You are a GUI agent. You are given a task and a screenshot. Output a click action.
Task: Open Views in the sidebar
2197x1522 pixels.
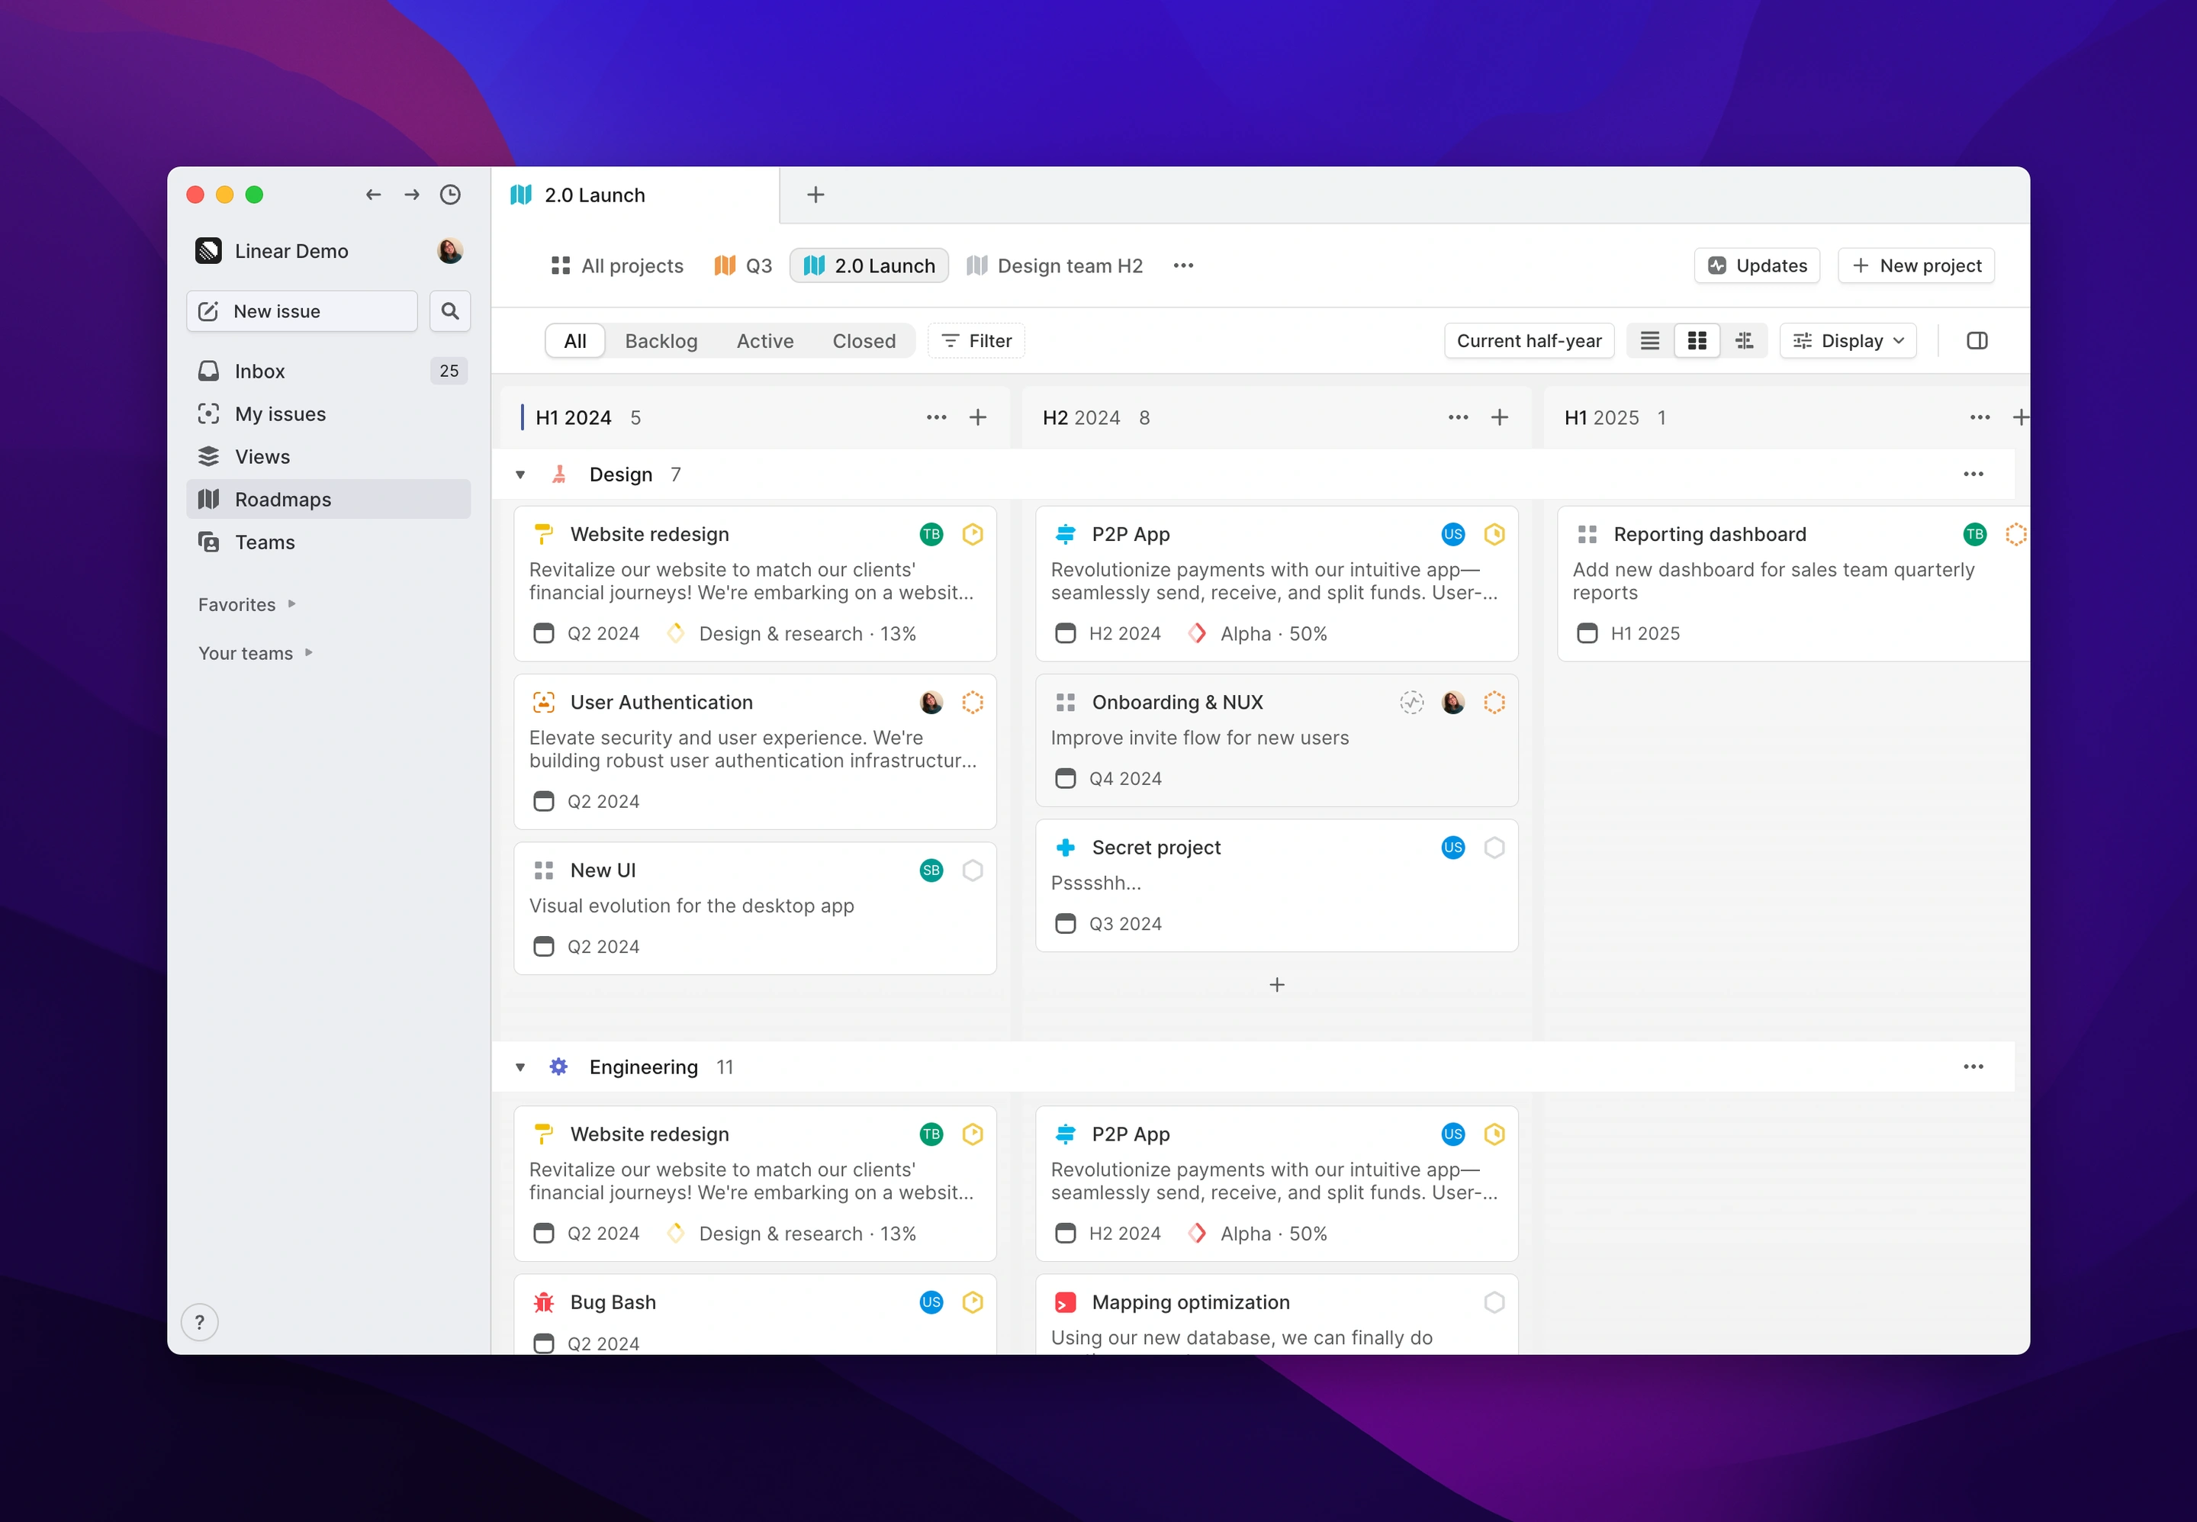[x=329, y=456]
